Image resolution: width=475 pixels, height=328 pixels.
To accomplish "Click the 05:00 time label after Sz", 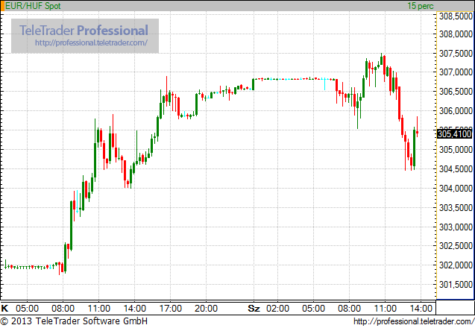I will [313, 309].
